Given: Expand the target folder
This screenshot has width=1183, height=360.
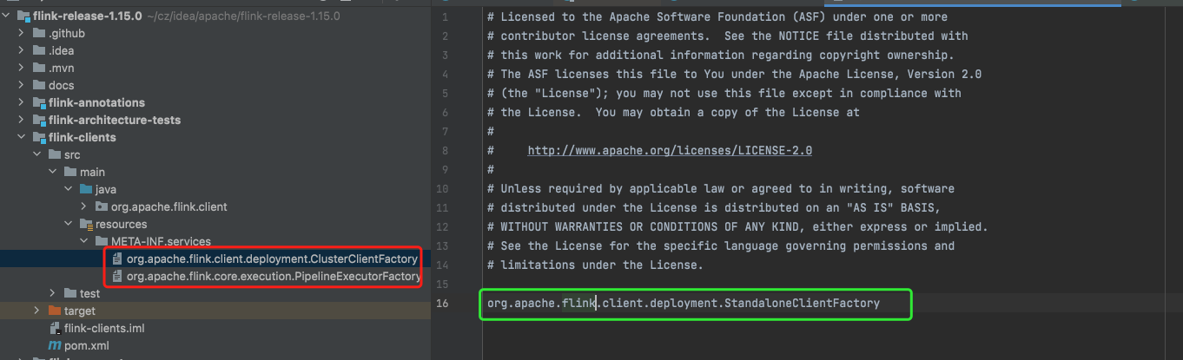Looking at the screenshot, I should [37, 311].
